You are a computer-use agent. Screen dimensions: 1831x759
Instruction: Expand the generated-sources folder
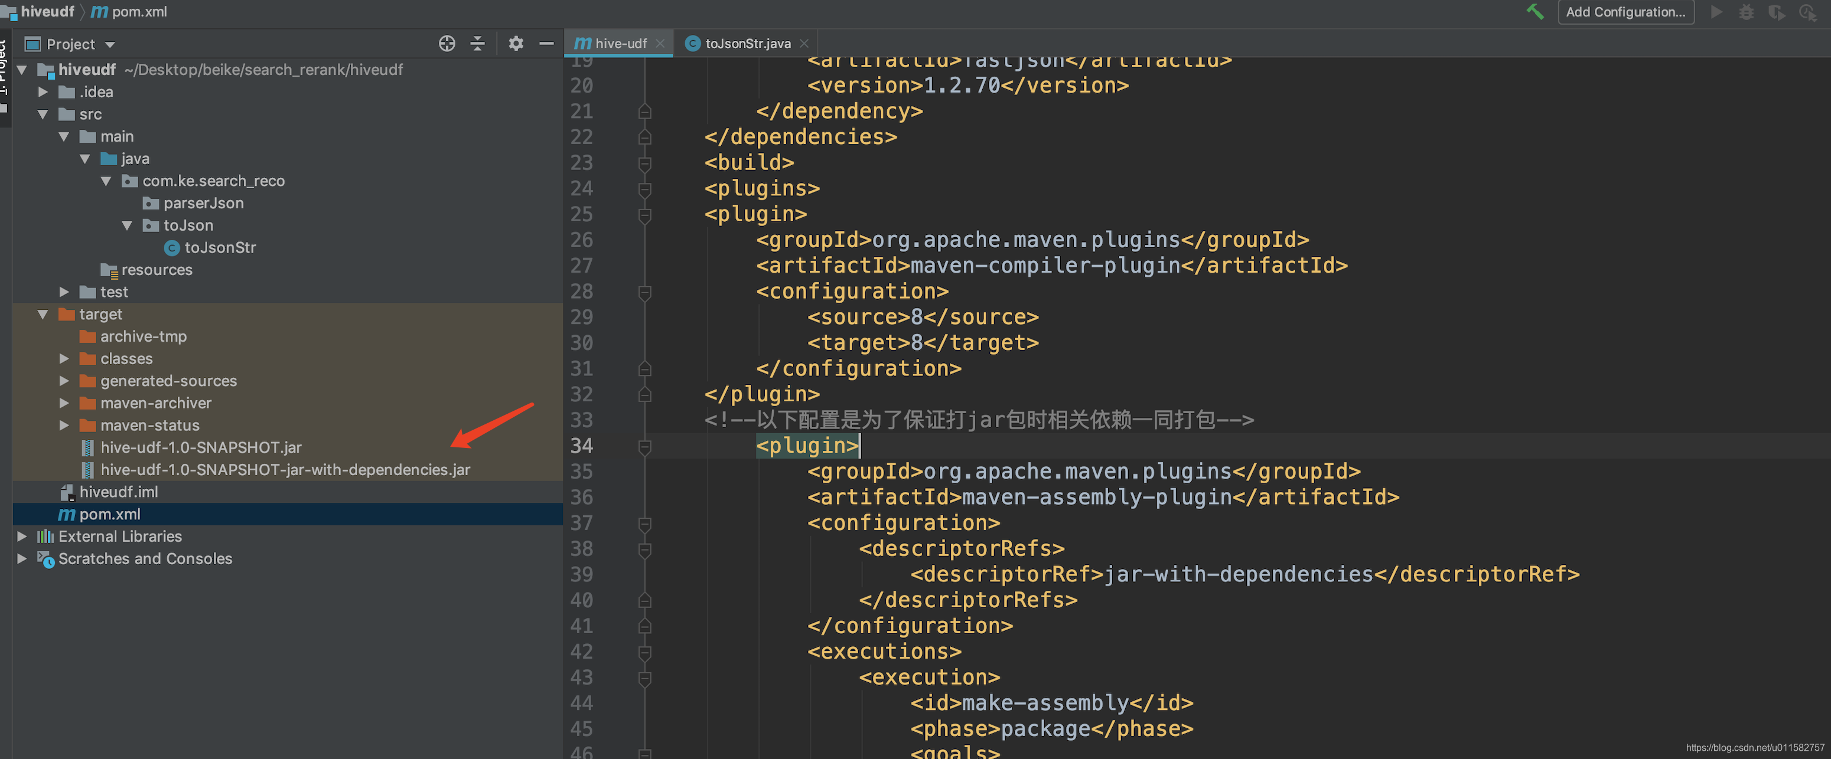(x=65, y=381)
